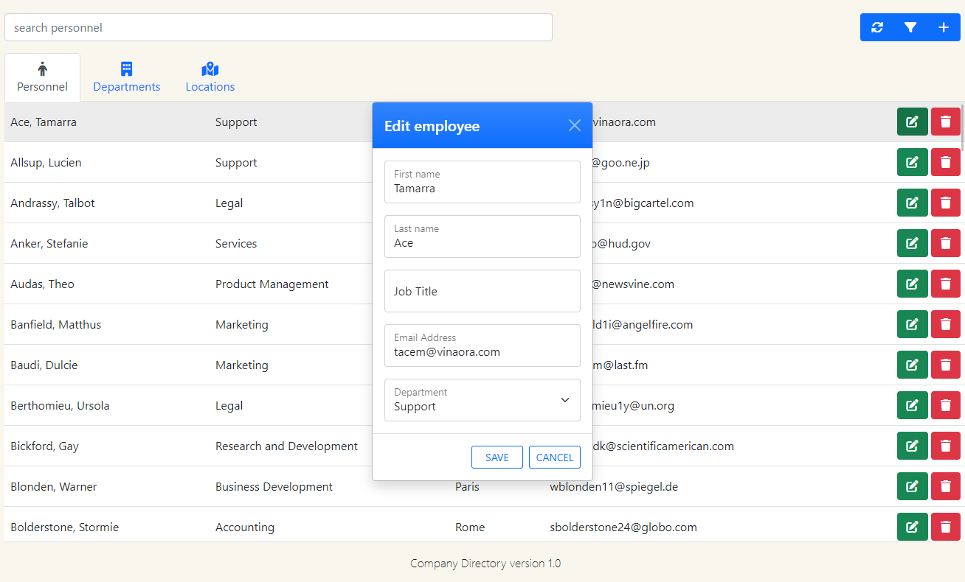Click the CANCEL button in dialog
Viewport: 965px width, 582px height.
[x=555, y=457]
